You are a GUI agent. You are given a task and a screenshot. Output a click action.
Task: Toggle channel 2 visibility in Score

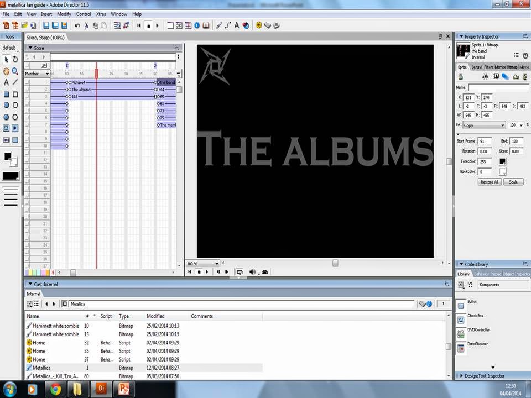click(27, 90)
